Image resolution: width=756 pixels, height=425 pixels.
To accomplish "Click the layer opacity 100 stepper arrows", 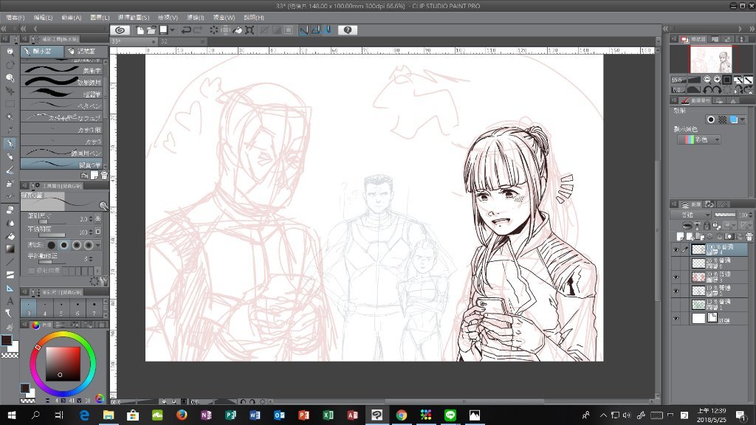I will point(750,215).
